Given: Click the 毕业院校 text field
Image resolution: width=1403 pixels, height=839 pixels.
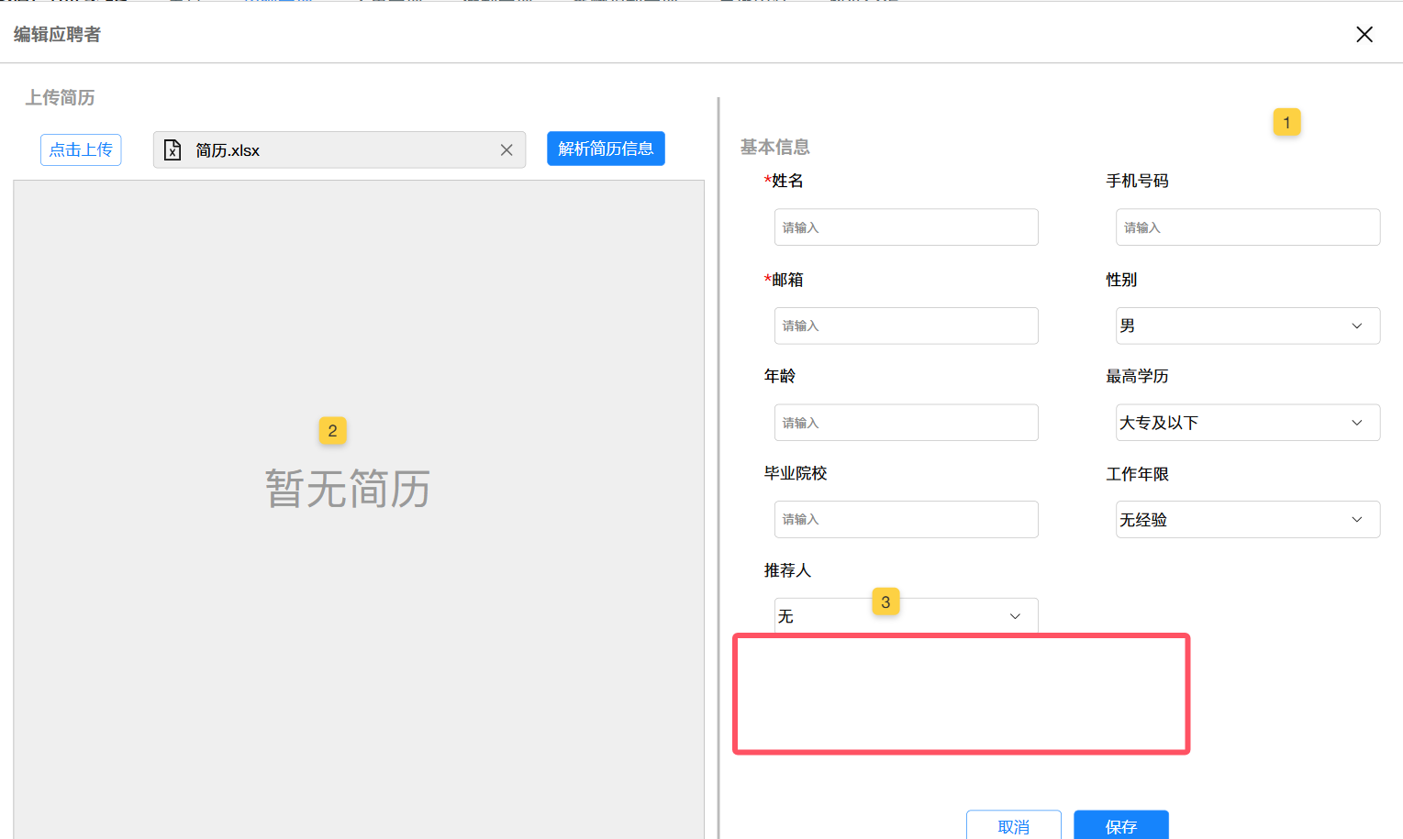Looking at the screenshot, I should click(x=906, y=519).
